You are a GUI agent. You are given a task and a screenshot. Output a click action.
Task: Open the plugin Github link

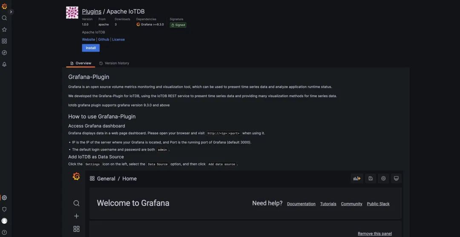[x=103, y=39]
